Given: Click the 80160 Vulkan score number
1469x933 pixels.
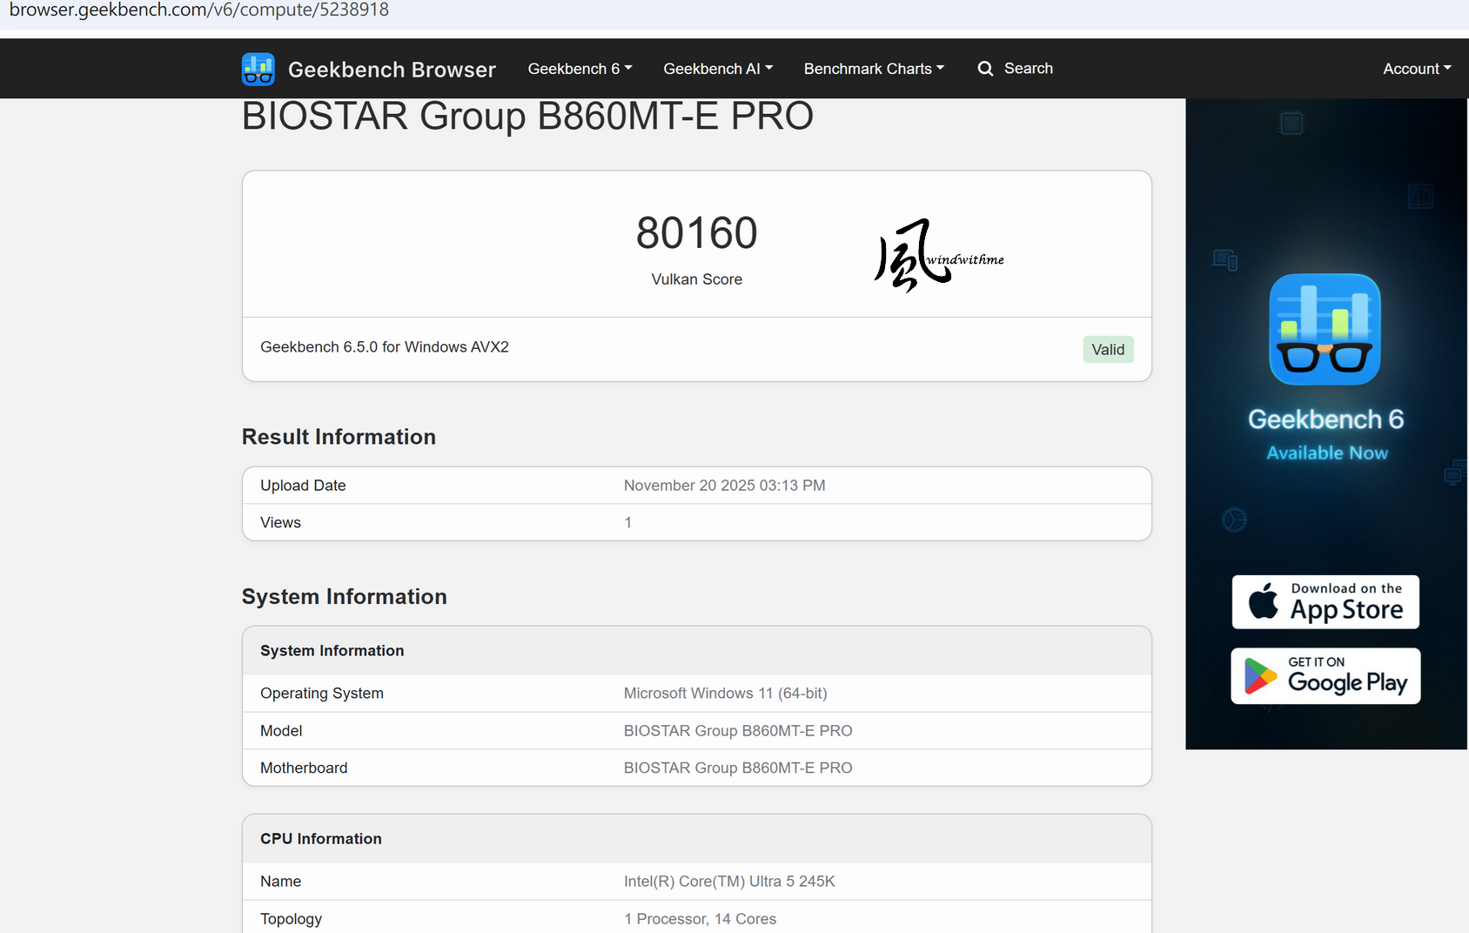Looking at the screenshot, I should point(696,233).
